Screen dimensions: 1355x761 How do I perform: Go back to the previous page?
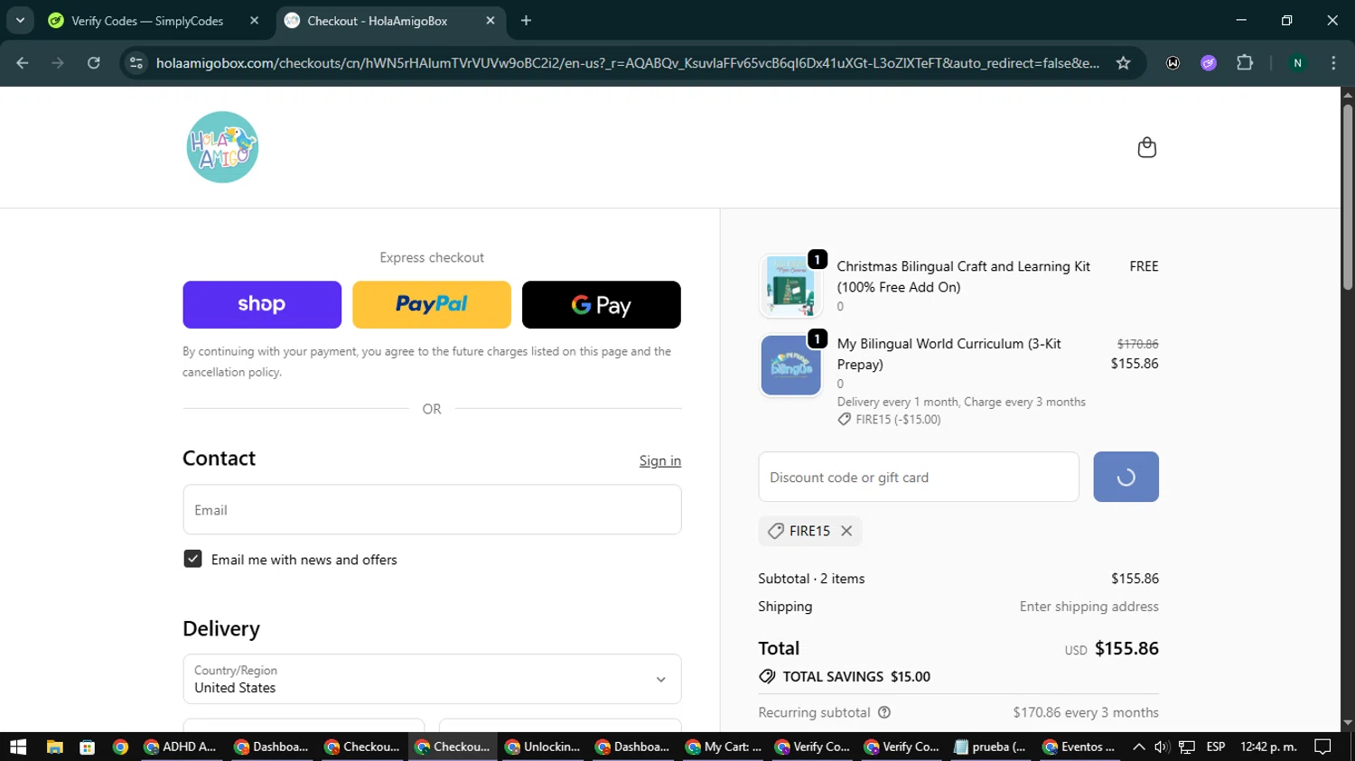(23, 63)
